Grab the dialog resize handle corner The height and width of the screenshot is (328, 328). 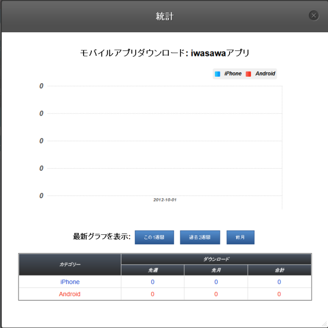(324, 325)
